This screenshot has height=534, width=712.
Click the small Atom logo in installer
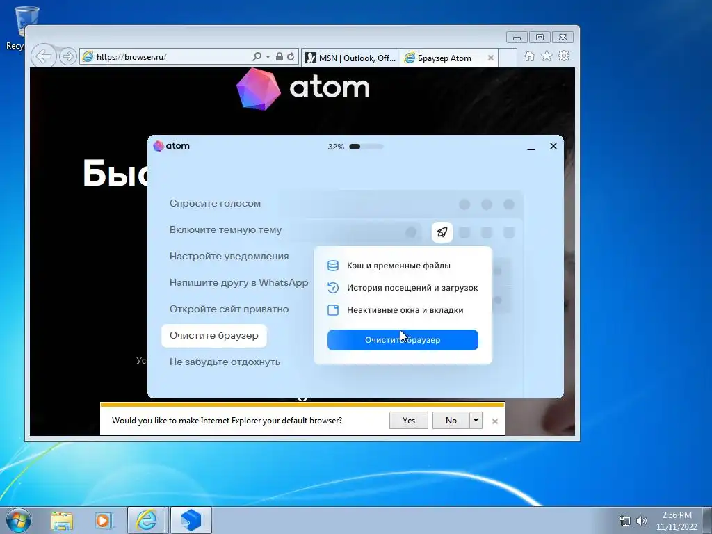point(159,146)
